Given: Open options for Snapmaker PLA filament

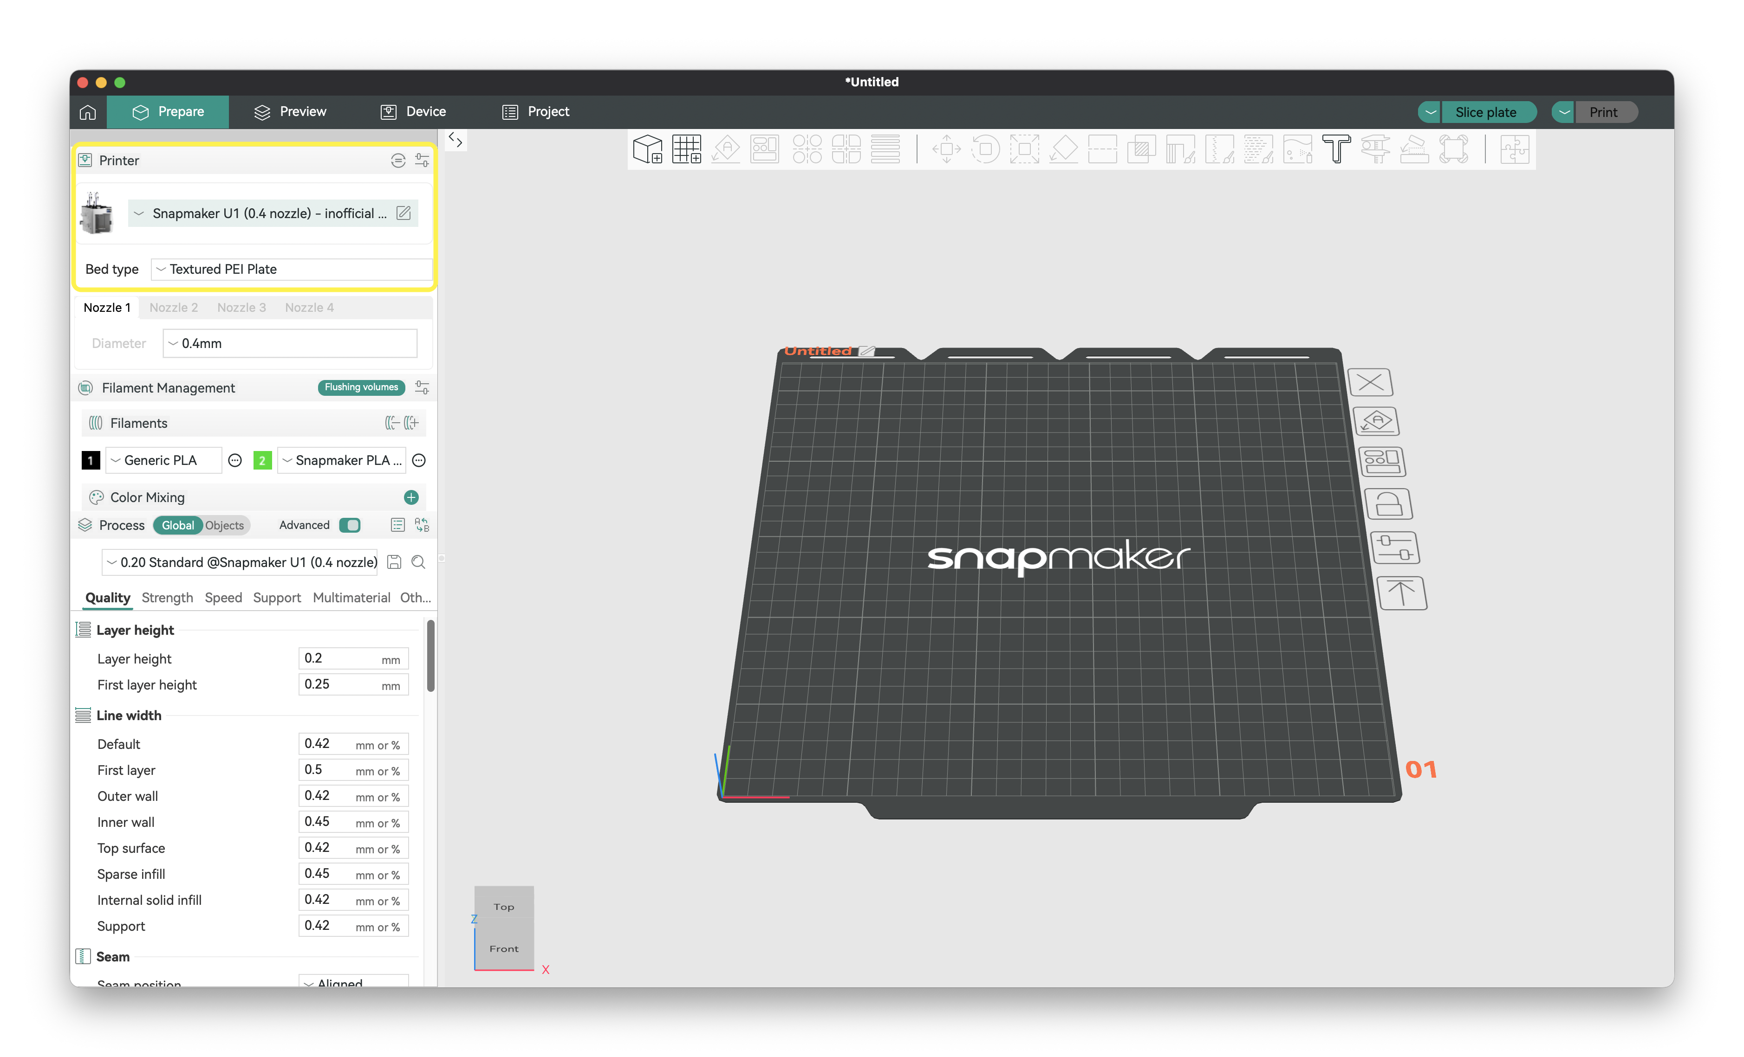Looking at the screenshot, I should (x=419, y=460).
